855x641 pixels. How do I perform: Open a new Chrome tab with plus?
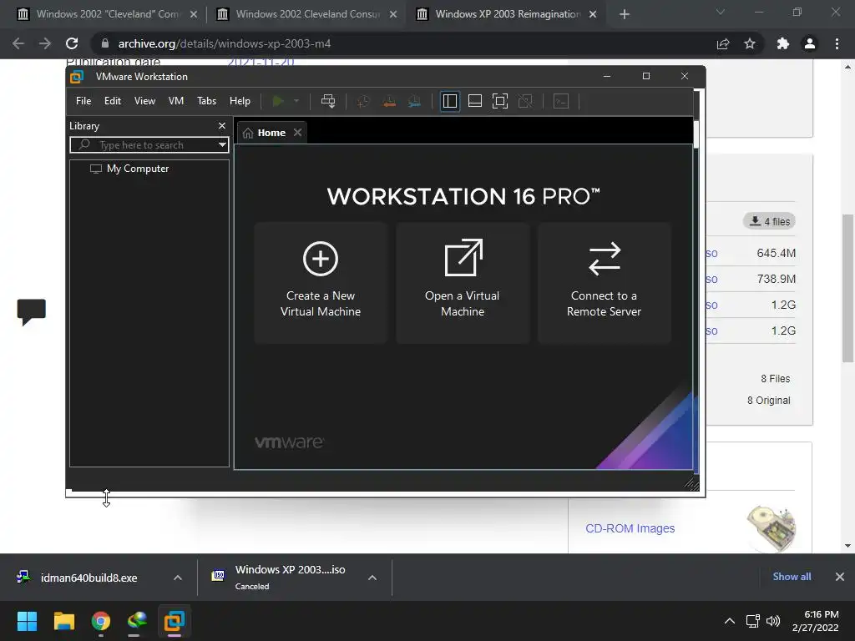click(x=625, y=14)
